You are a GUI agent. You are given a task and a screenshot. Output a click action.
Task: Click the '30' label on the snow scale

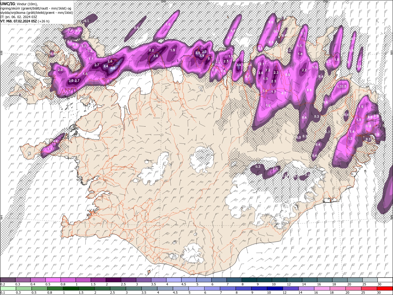coord(379,284)
